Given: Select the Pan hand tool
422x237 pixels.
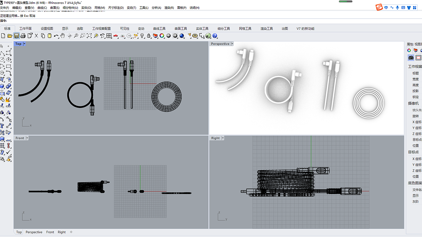Looking at the screenshot, I should 62,36.
